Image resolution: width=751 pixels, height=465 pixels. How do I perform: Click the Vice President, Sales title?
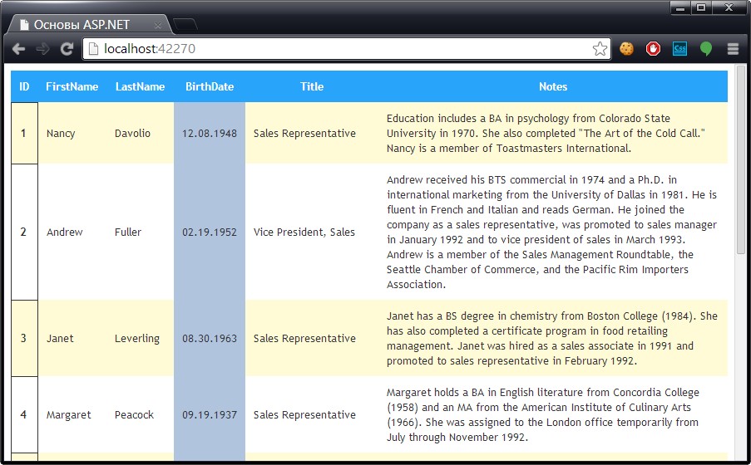(x=304, y=232)
